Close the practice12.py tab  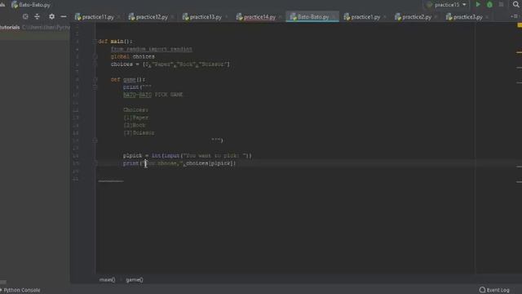[173, 16]
